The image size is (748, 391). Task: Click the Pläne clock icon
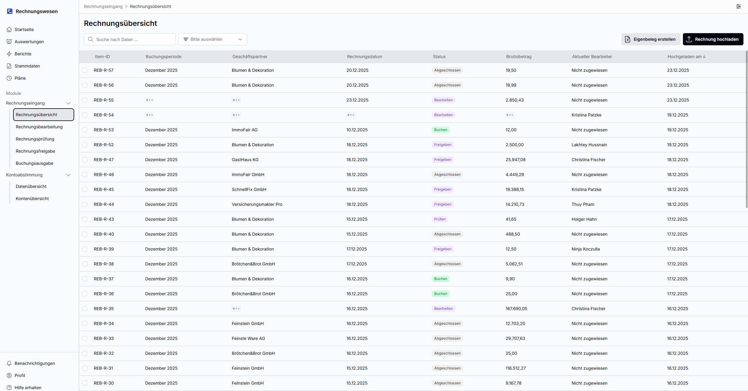coord(9,78)
